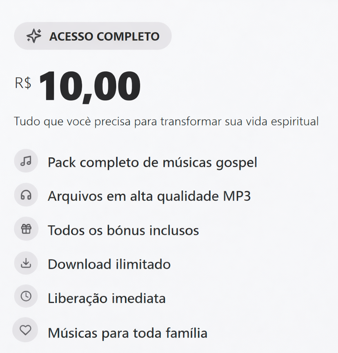Select the ACESSO COMPLETO badge label
Viewport: 338px width, 353px height.
tap(104, 36)
